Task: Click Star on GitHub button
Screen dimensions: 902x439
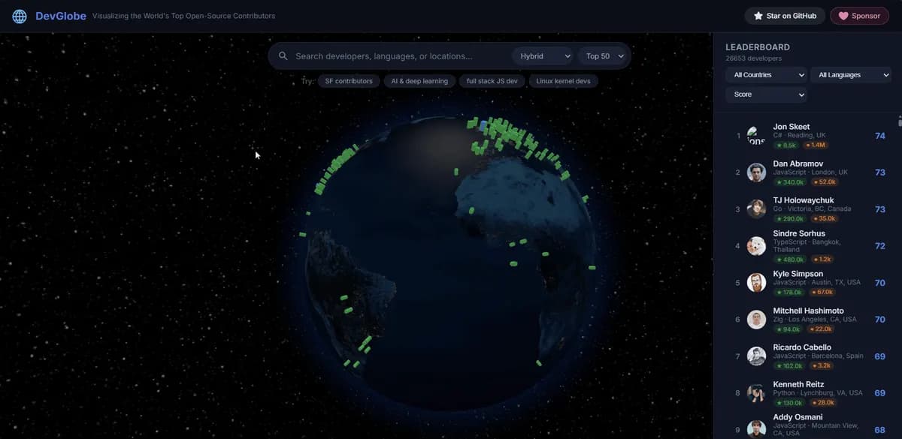Action: coord(785,16)
